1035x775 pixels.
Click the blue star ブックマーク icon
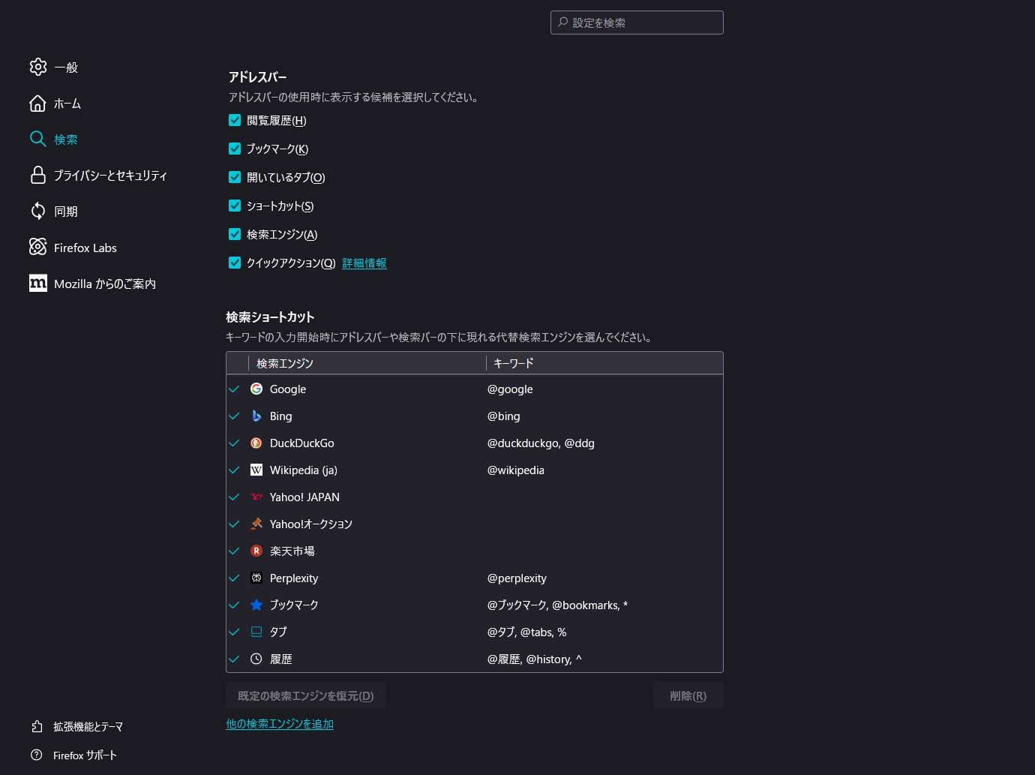256,605
